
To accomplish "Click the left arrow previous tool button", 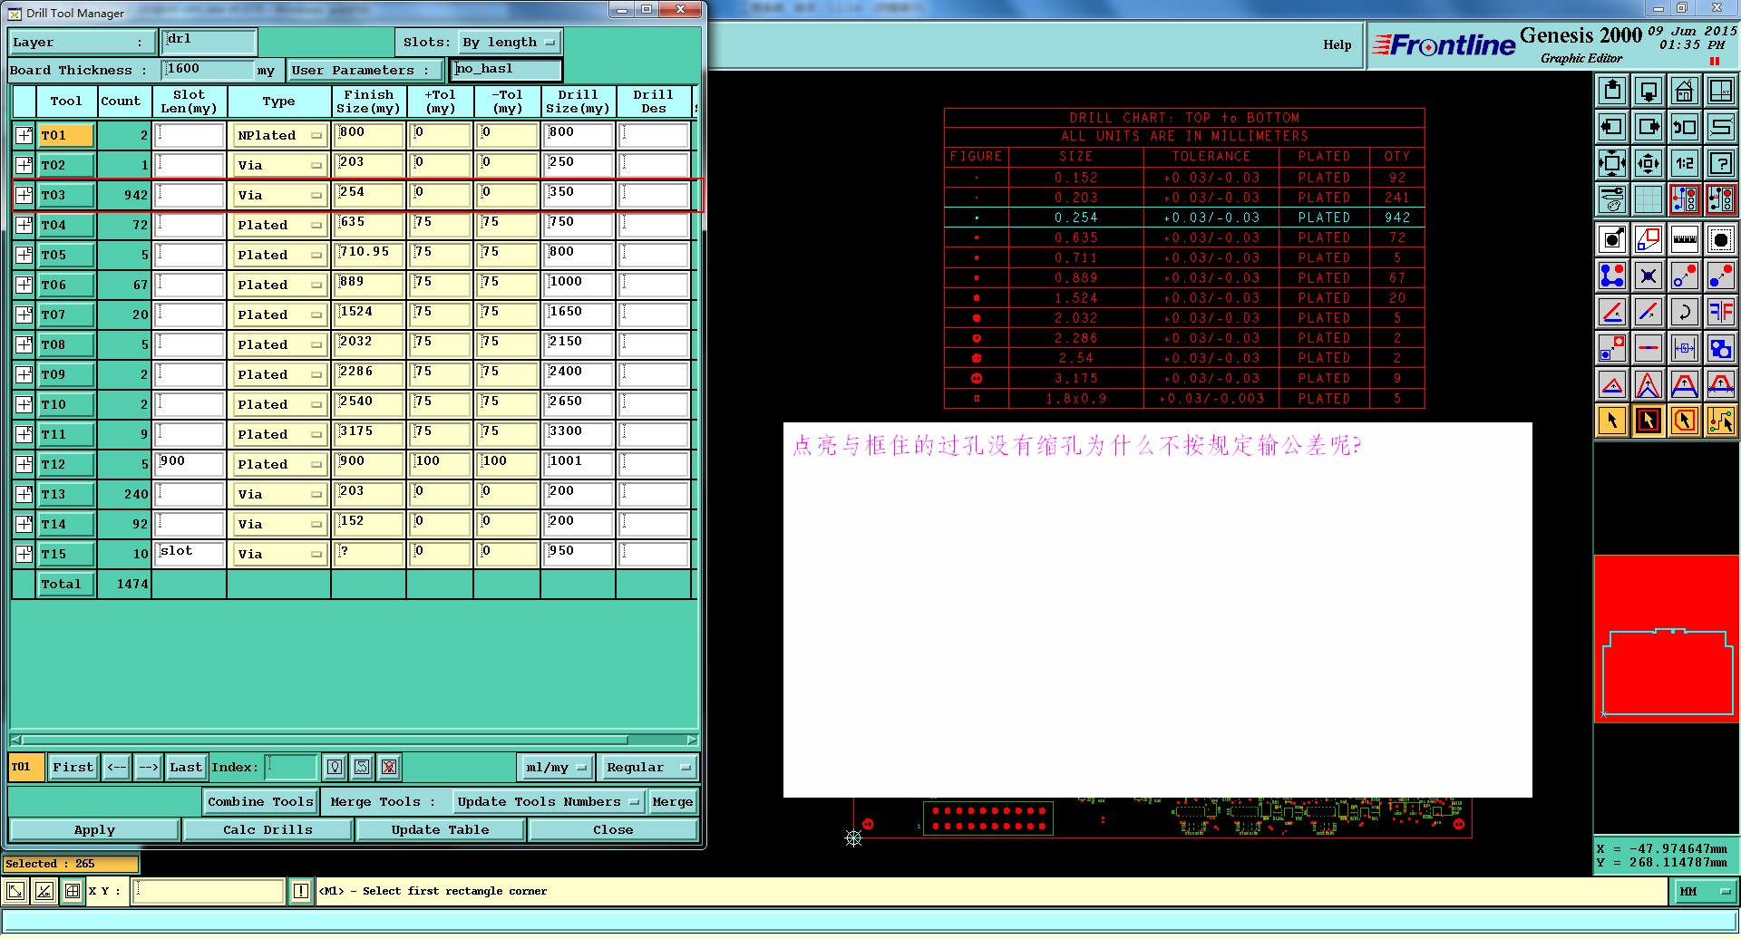I will pyautogui.click(x=117, y=768).
